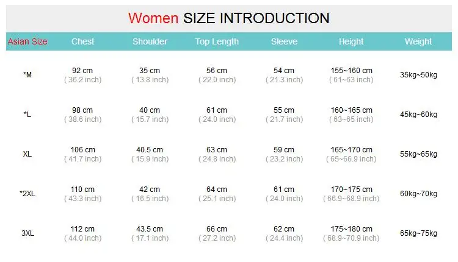Select the Top Length column header
The image size is (458, 262).
click(x=217, y=41)
